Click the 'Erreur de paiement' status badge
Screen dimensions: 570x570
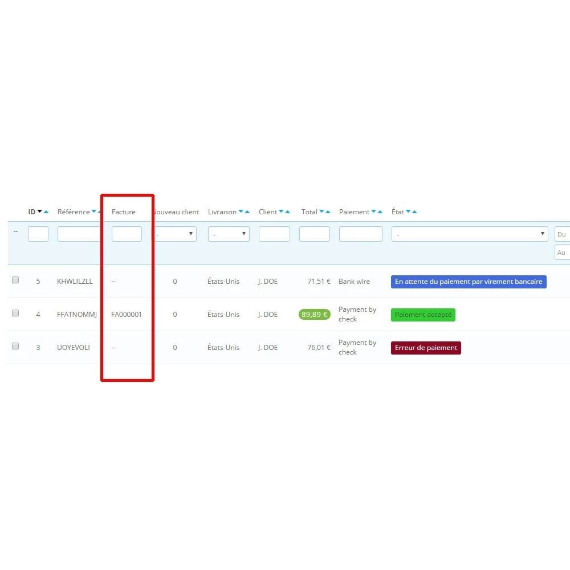tap(426, 348)
